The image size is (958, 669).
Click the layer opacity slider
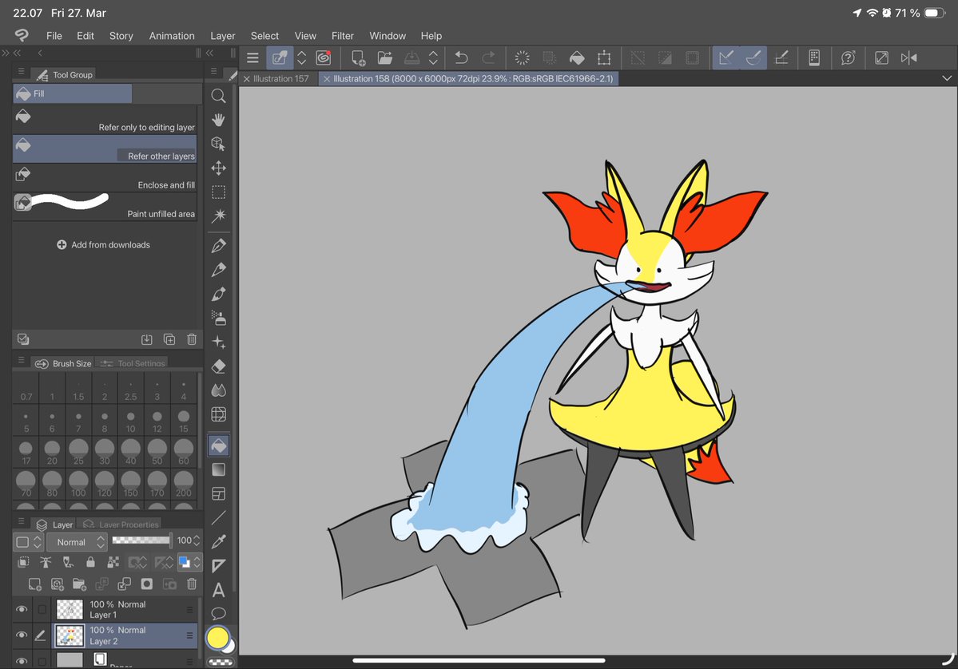click(141, 540)
